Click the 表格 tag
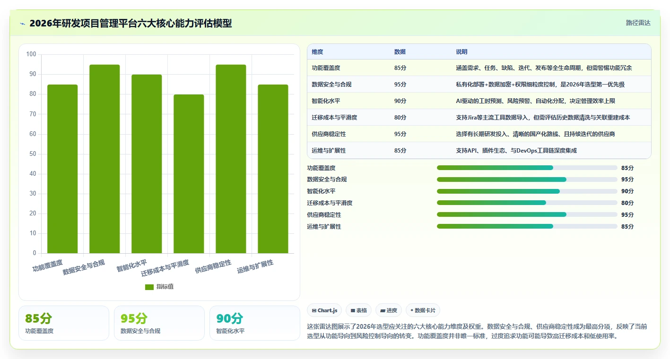Image resolution: width=670 pixels, height=359 pixels. pos(358,310)
